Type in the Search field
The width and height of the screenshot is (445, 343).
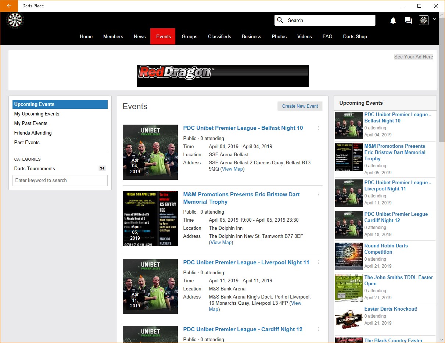[325, 20]
